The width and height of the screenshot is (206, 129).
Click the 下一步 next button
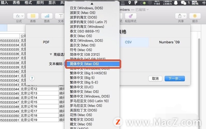tap(175, 79)
